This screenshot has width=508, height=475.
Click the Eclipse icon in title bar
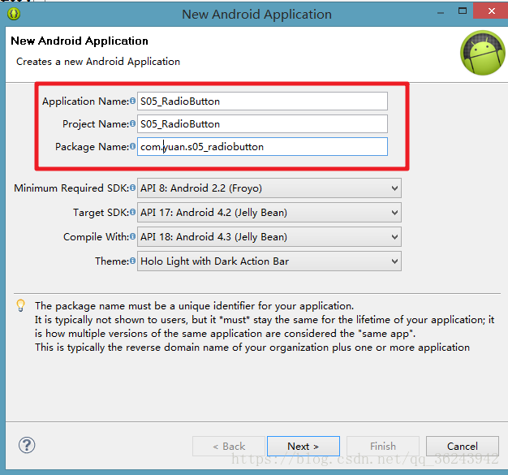tap(14, 14)
